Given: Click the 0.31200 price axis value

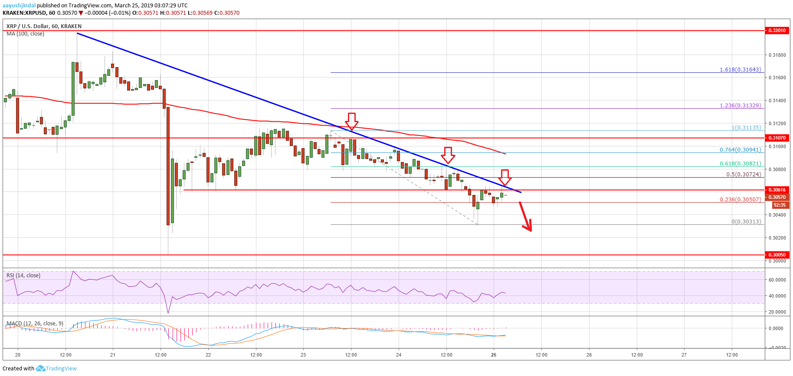Looking at the screenshot, I should pyautogui.click(x=777, y=123).
